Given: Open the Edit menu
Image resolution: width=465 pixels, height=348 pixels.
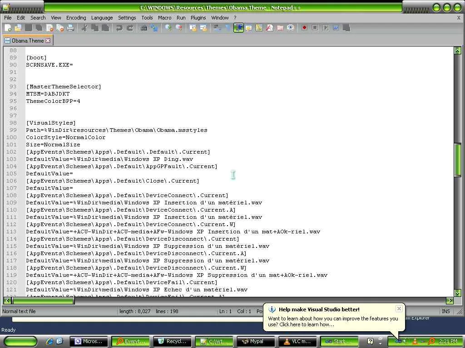Looking at the screenshot, I should click(x=21, y=18).
